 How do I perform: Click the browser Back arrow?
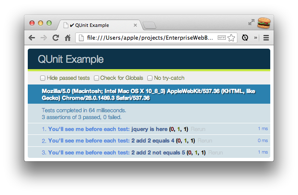[32, 38]
